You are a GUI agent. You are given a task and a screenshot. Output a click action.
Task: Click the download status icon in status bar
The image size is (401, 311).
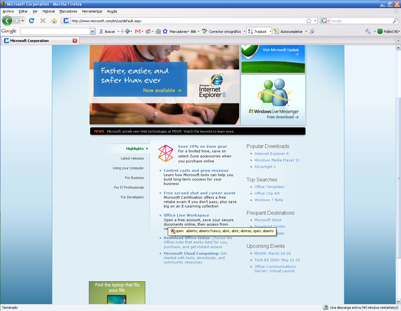[x=326, y=307]
